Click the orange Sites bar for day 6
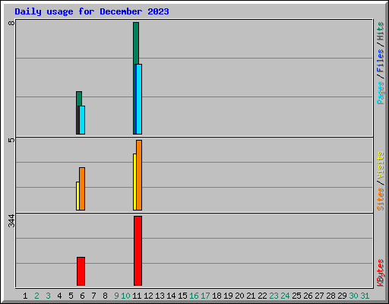The height and width of the screenshot is (304, 389). coord(82,188)
